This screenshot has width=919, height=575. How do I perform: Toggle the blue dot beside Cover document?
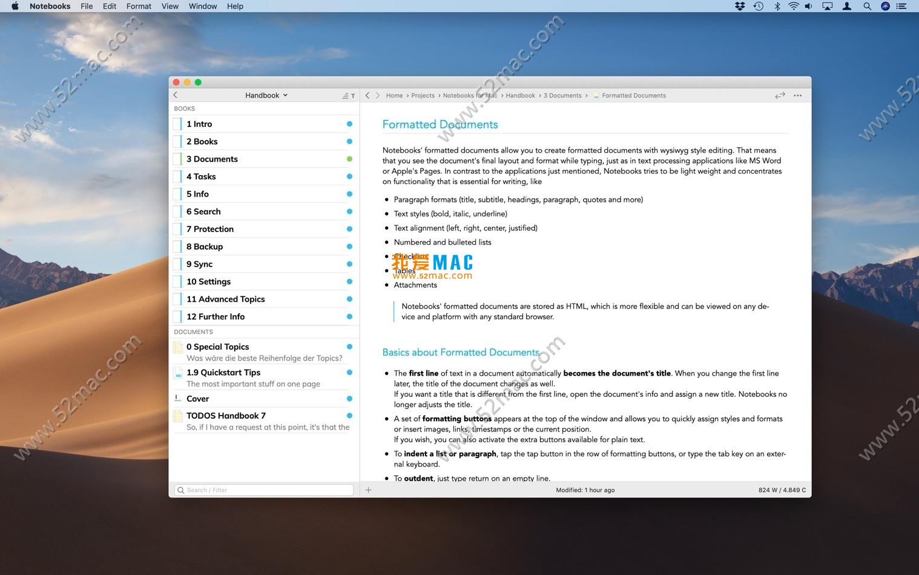(349, 399)
